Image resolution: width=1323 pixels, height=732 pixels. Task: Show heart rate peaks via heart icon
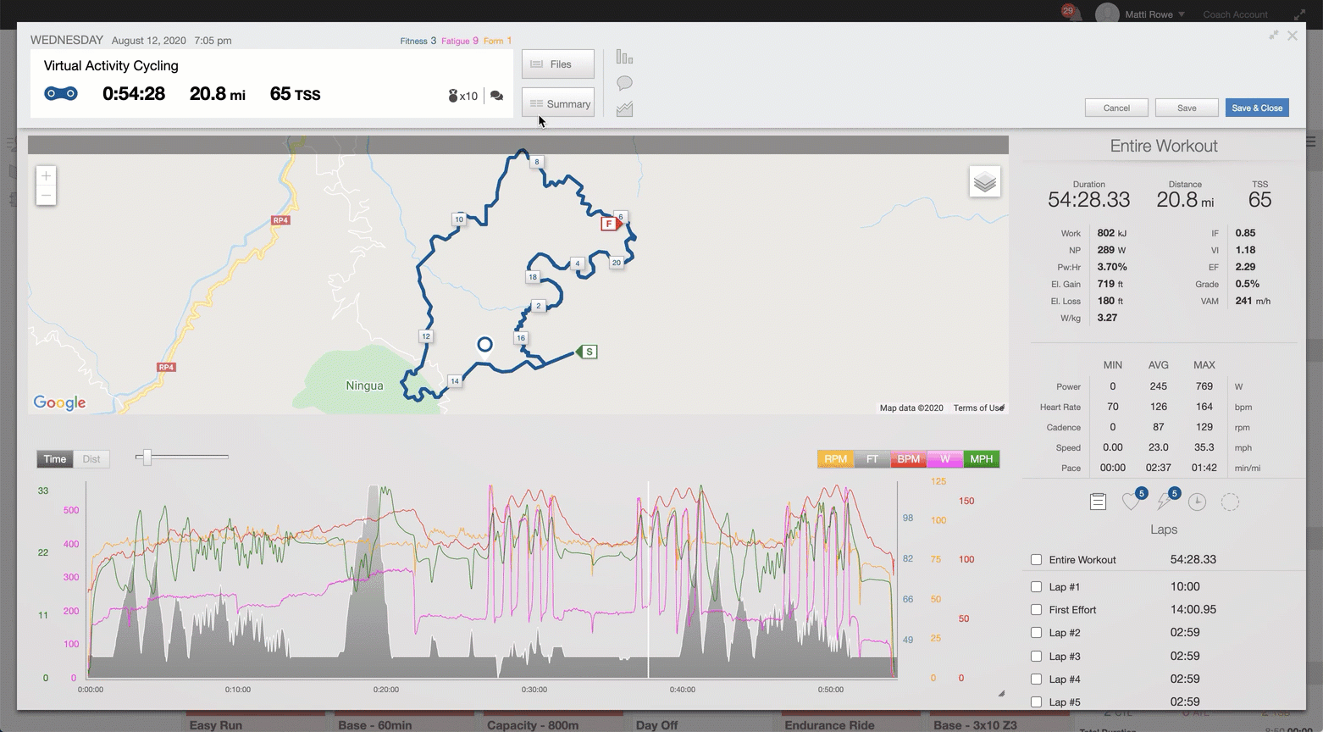pos(1131,502)
